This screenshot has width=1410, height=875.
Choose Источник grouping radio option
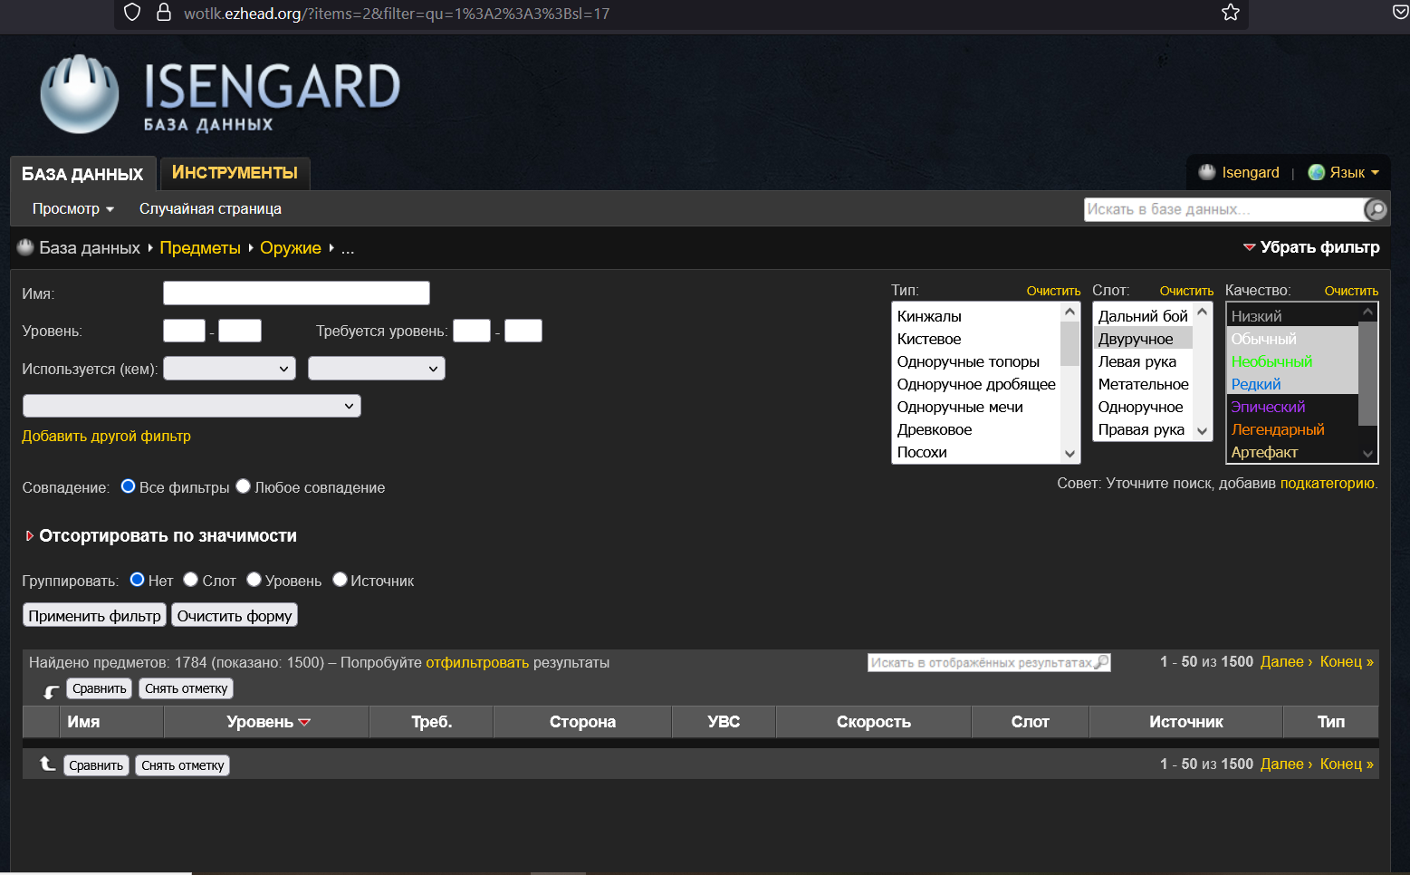(x=340, y=580)
